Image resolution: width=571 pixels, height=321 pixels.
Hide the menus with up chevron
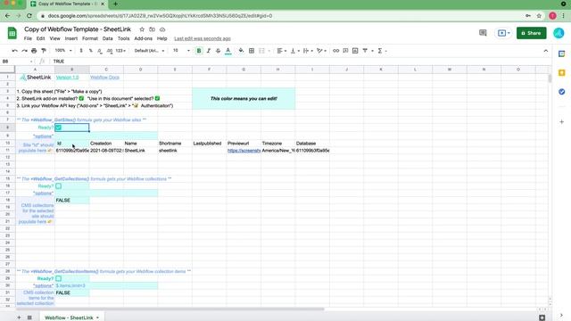click(x=545, y=51)
